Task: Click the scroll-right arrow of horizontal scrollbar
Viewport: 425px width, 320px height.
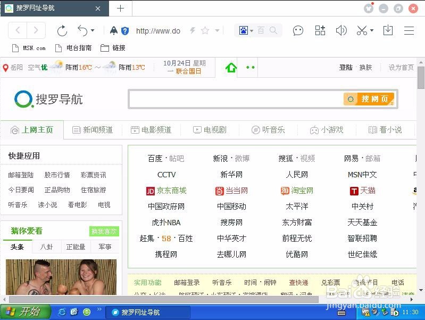Action: pos(412,299)
